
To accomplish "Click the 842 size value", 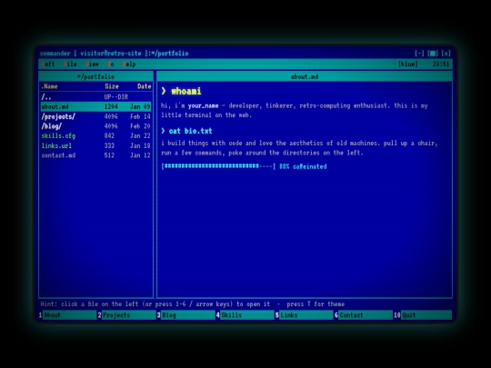I will click(109, 135).
